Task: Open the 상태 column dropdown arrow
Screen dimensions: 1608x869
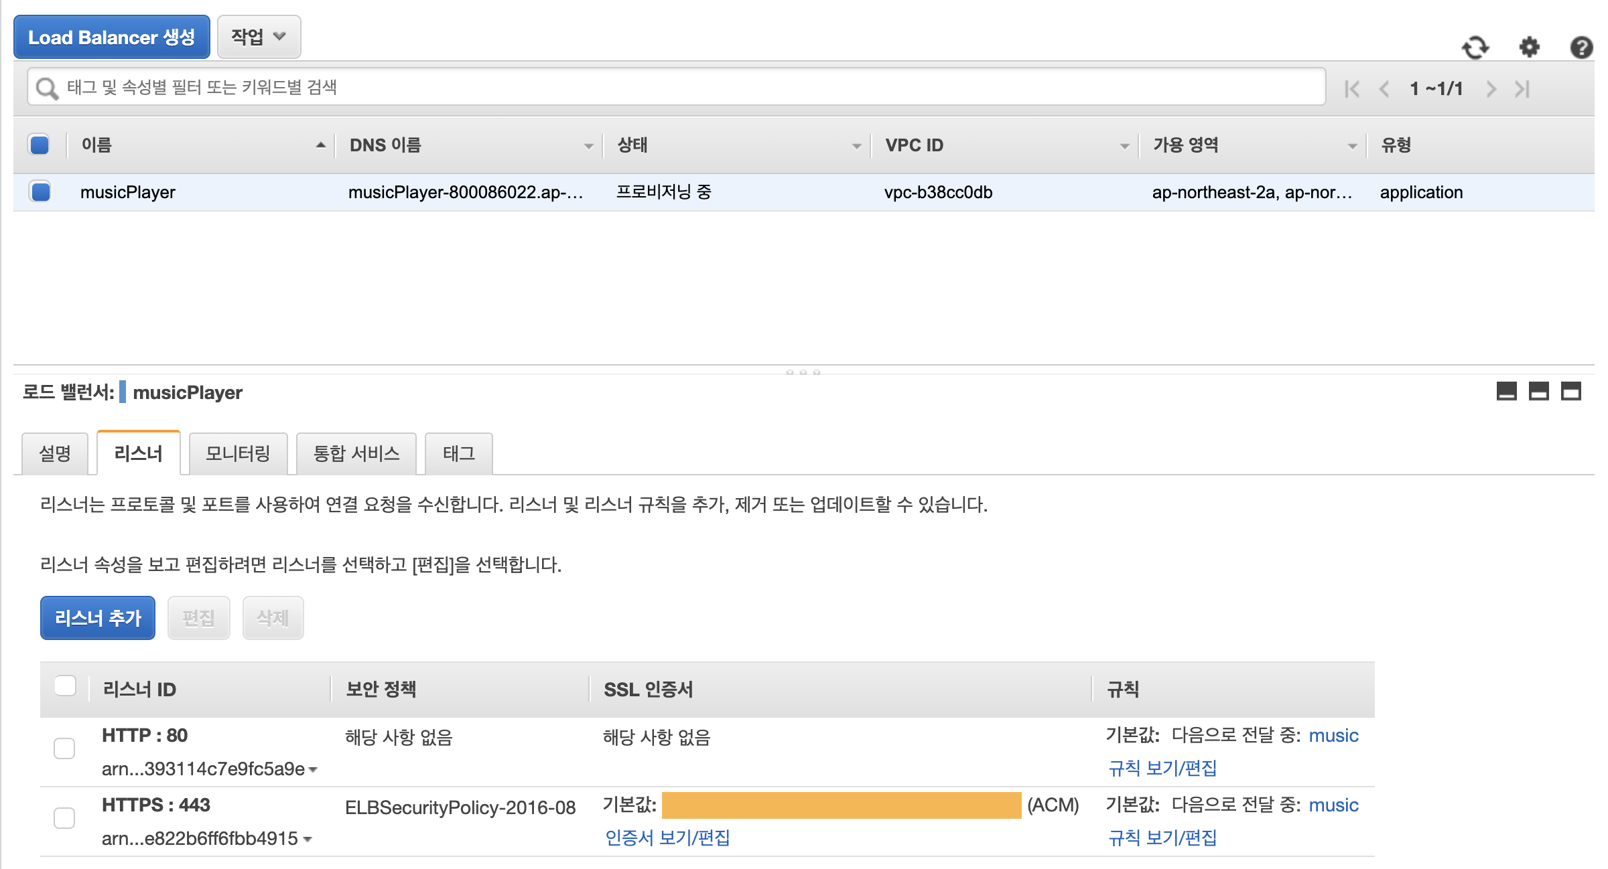Action: pyautogui.click(x=856, y=146)
